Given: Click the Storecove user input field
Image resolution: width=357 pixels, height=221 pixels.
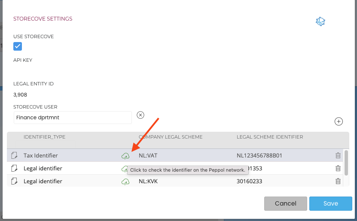Looking at the screenshot, I should 73,118.
